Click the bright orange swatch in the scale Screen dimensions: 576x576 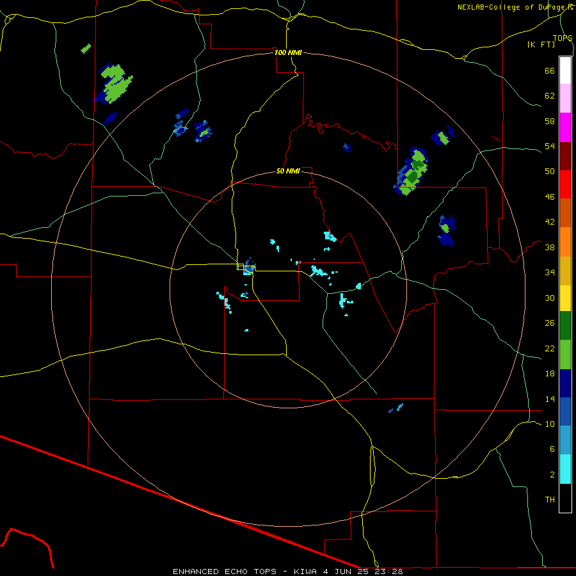[565, 242]
